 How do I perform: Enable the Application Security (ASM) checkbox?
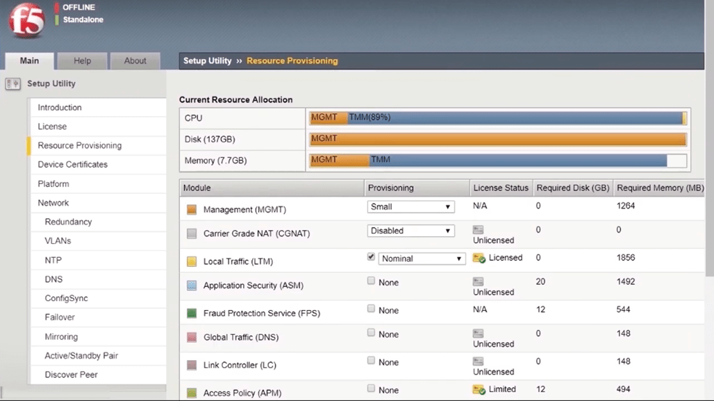coord(370,280)
